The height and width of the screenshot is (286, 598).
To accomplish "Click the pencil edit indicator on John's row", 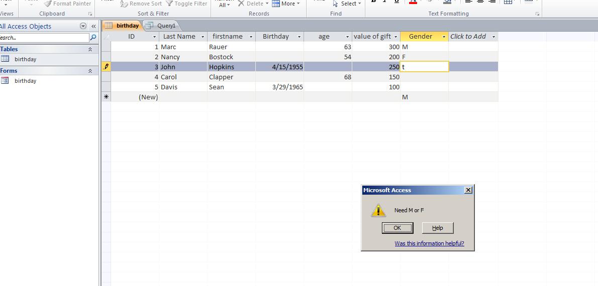I will pyautogui.click(x=106, y=67).
